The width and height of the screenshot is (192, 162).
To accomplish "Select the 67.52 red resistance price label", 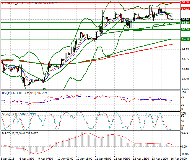I will coord(185,9).
